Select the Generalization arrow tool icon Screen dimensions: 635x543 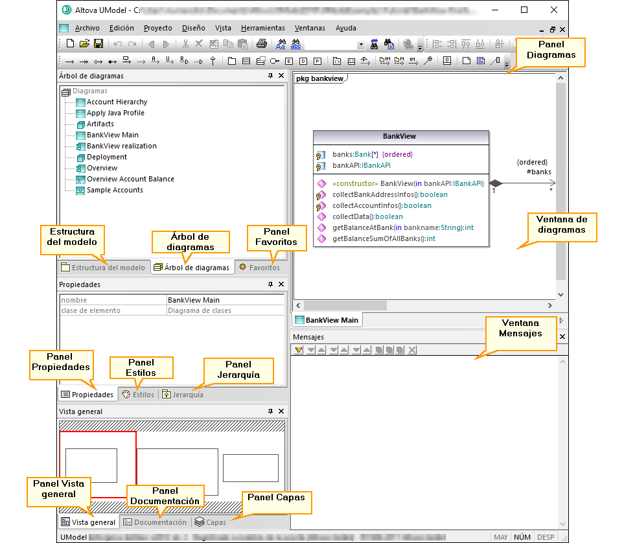pyautogui.click(x=213, y=61)
